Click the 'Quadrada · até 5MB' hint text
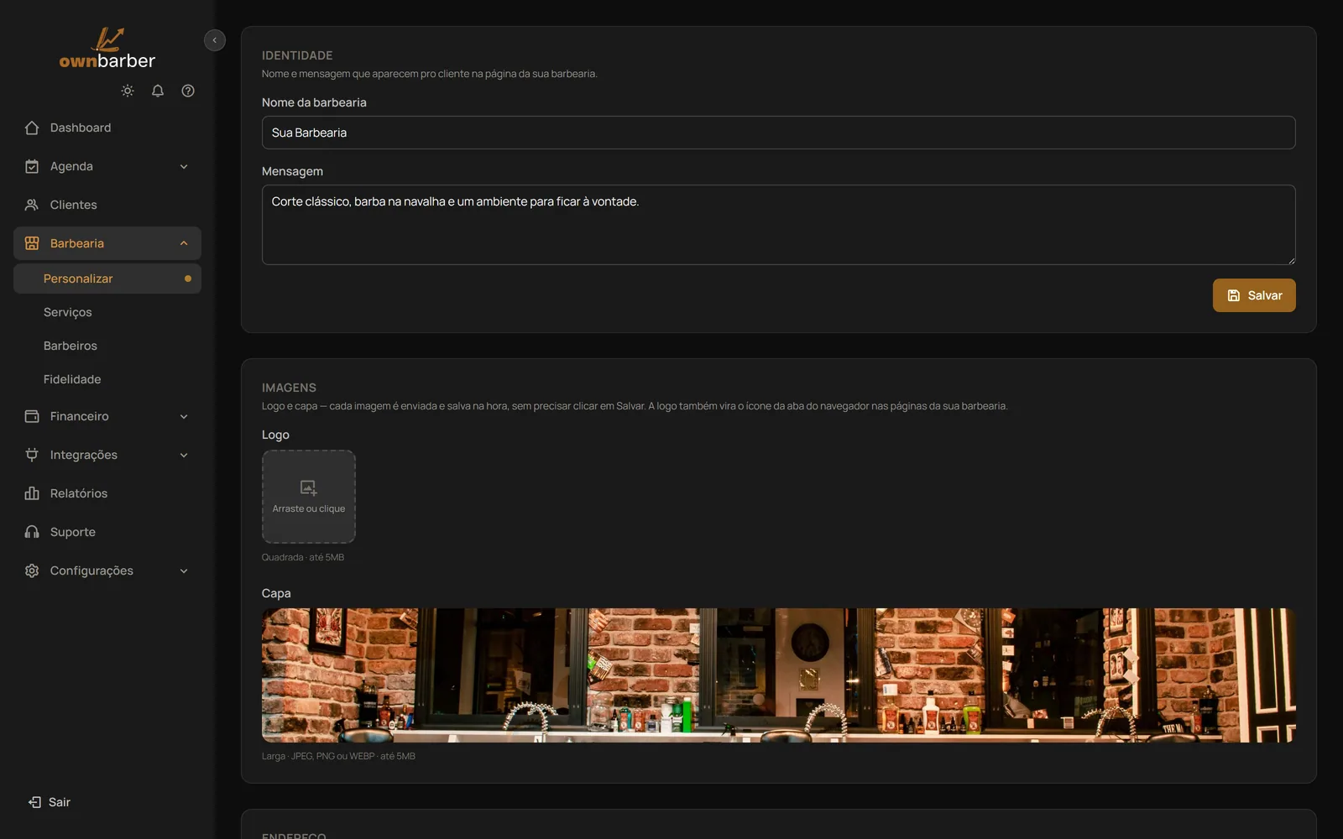 (303, 557)
